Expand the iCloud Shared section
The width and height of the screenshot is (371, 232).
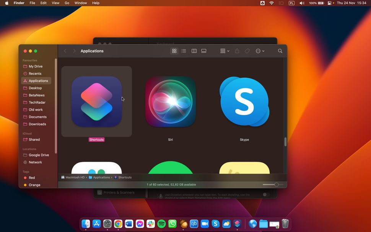33,139
